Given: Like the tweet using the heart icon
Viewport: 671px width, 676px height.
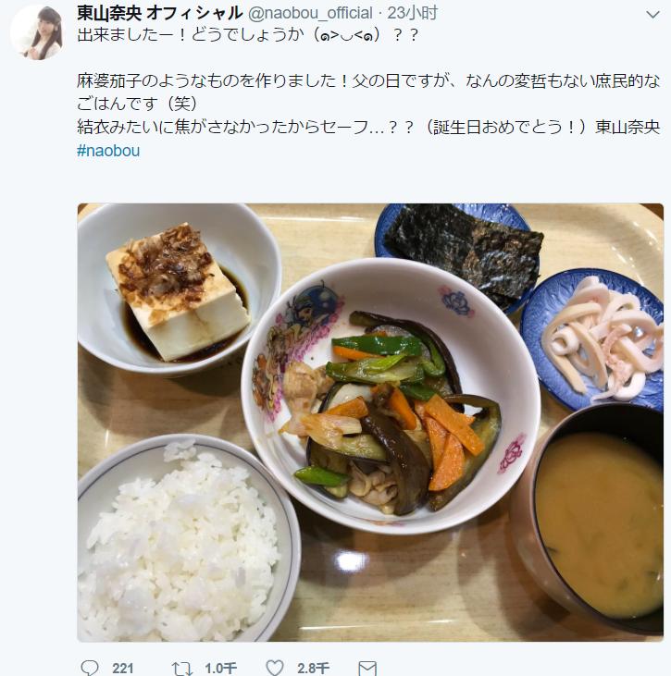Looking at the screenshot, I should (x=275, y=668).
